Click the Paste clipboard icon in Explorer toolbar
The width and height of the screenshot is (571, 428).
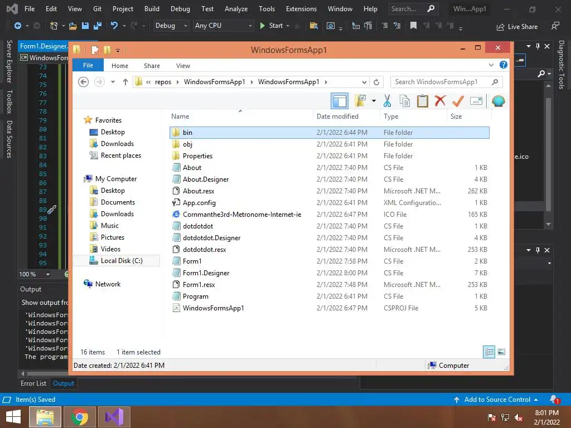point(423,101)
